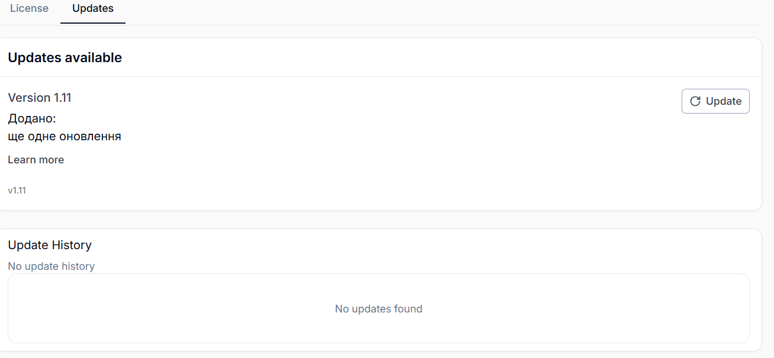Screen dimensions: 774x358
Task: Click the Updates available heading
Action: tap(65, 58)
